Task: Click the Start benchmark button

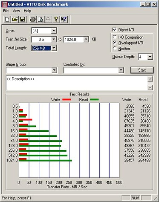Action: point(142,70)
